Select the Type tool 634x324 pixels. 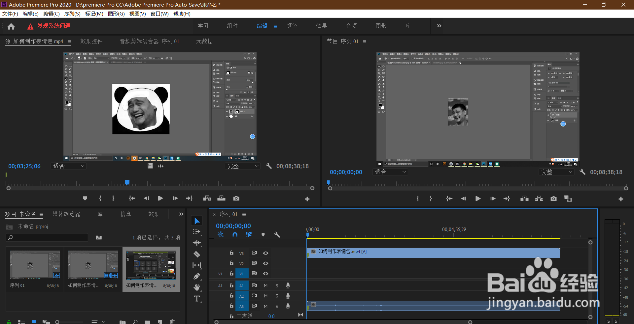(197, 299)
